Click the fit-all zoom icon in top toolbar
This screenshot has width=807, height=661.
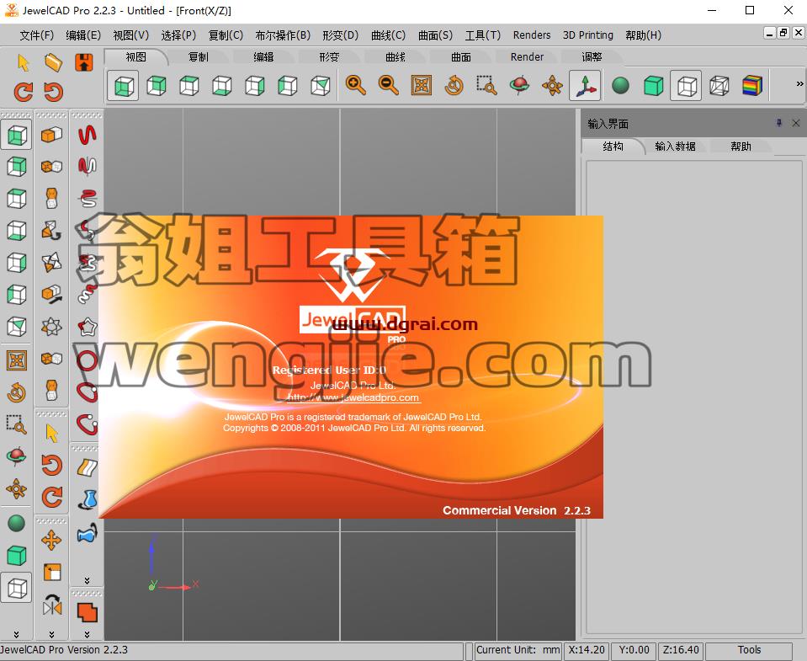(x=422, y=85)
